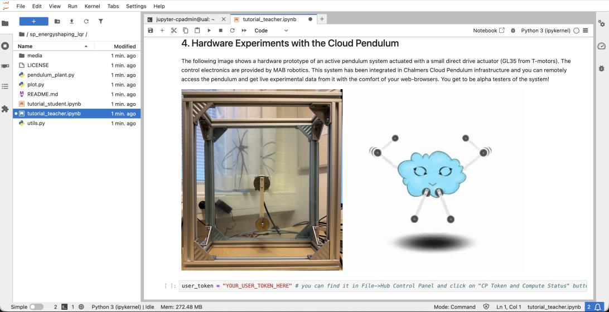Select tutorial_student.ipynb in file list
Image resolution: width=609 pixels, height=312 pixels.
[x=77, y=104]
